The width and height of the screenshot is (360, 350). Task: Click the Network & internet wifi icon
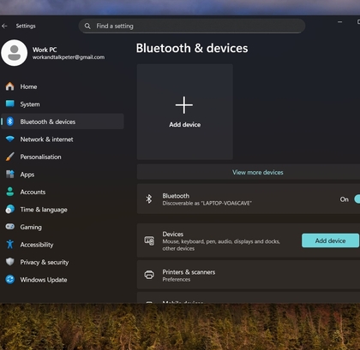(x=10, y=139)
